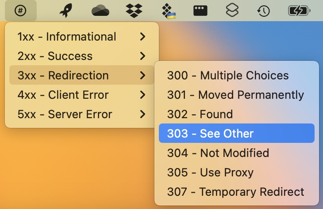Select 307 - Temporary Redirect
The image size is (323, 209).
coord(236,192)
